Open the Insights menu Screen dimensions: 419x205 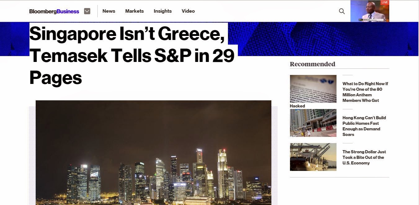tap(163, 11)
